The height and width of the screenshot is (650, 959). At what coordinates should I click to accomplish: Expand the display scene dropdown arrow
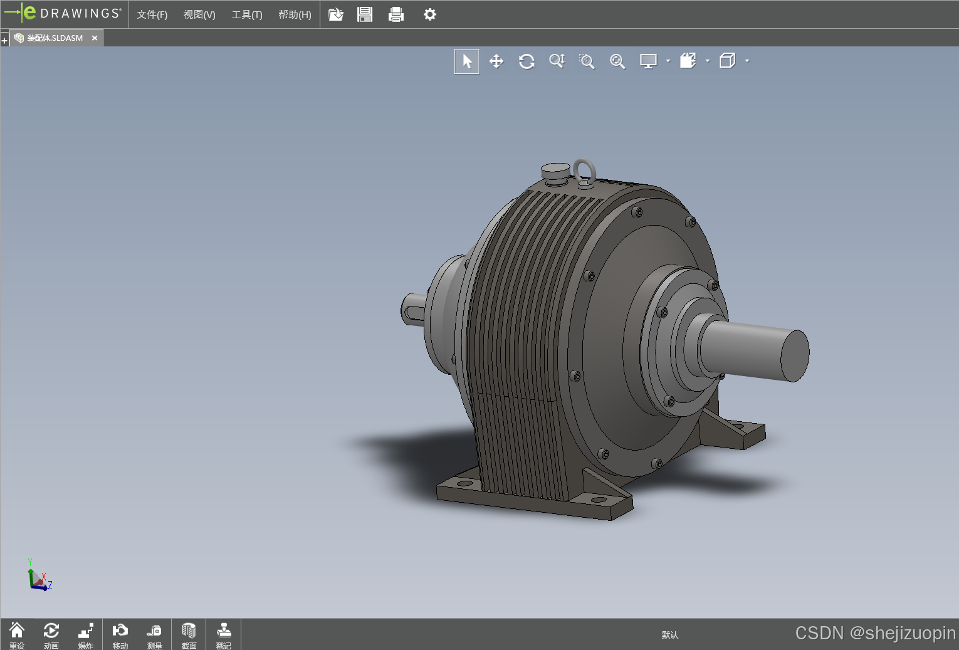(668, 61)
